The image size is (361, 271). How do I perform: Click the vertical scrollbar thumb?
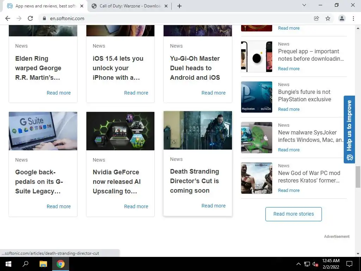click(x=358, y=177)
